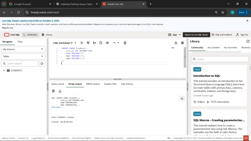Click the Search objects input field
251x141 pixels.
click(x=22, y=64)
